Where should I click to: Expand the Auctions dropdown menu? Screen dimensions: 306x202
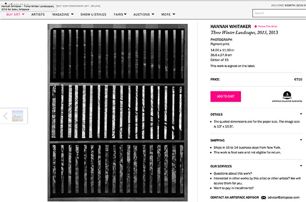tap(144, 14)
